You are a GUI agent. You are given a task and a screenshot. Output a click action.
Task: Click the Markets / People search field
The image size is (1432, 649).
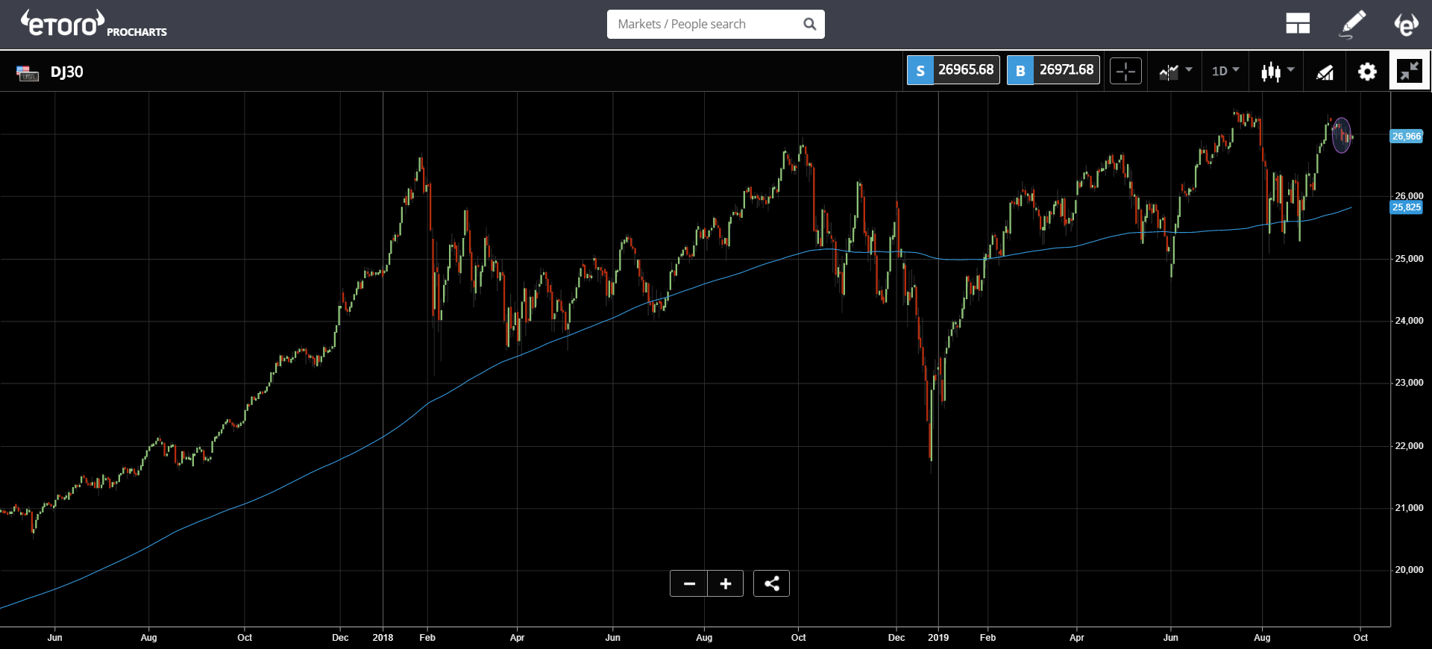pyautogui.click(x=703, y=24)
